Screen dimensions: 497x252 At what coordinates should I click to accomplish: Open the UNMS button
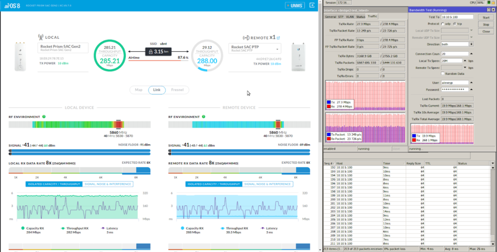pyautogui.click(x=295, y=5)
